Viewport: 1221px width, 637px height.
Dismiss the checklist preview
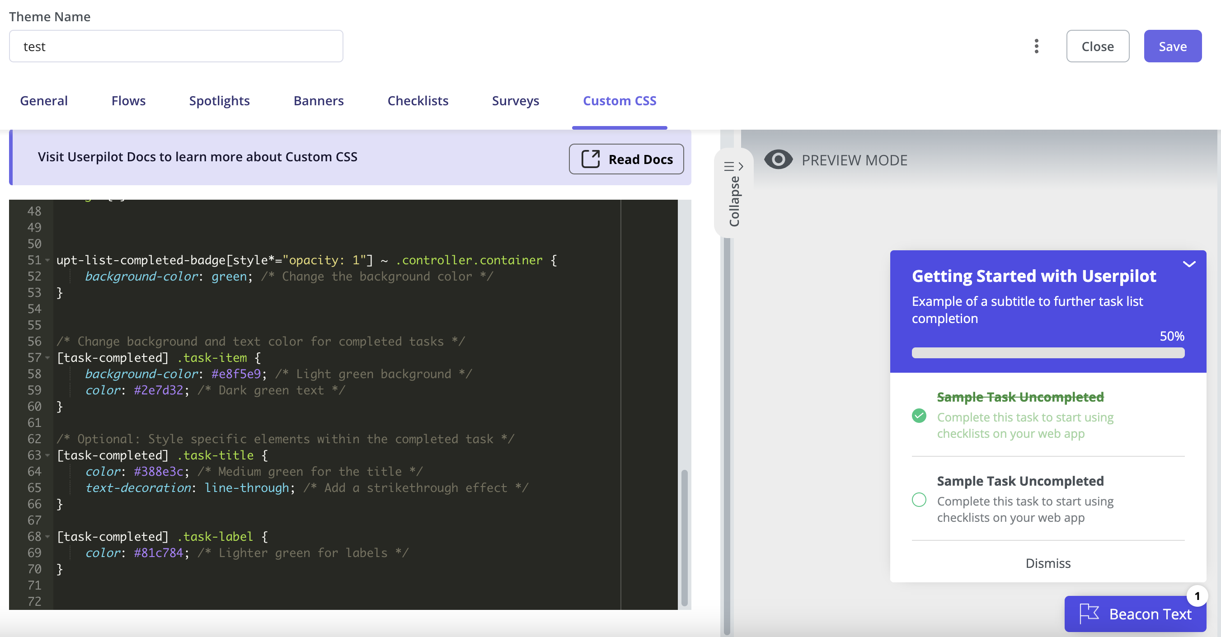1047,563
